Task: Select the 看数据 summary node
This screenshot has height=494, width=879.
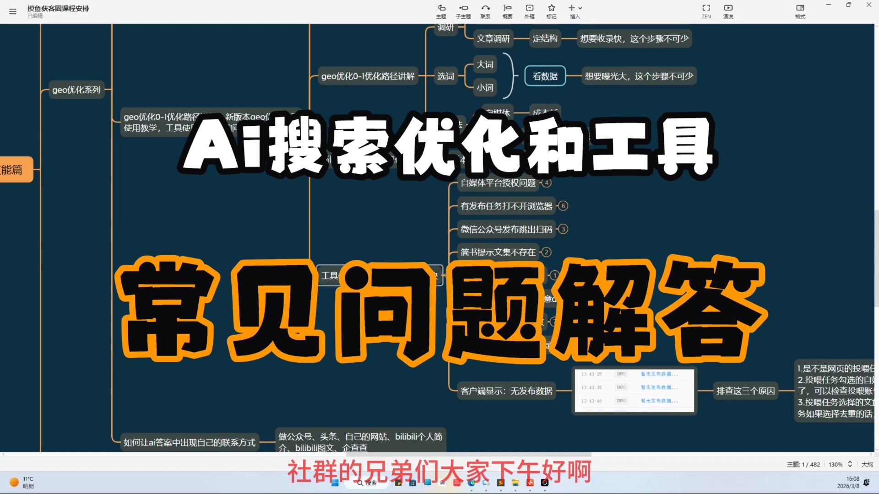Action: coord(545,76)
